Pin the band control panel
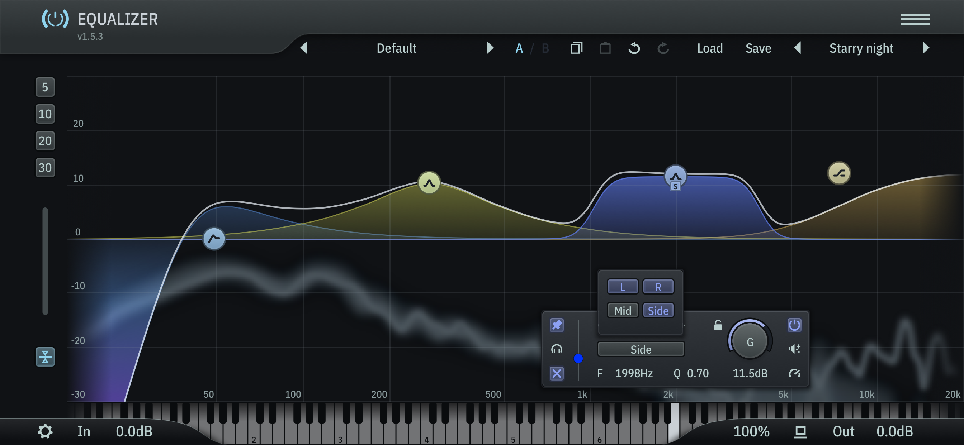Screen dimensions: 964x445 tap(557, 325)
